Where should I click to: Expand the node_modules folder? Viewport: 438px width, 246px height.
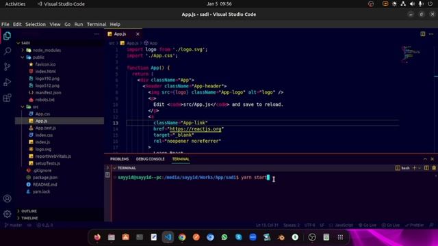pos(60,50)
